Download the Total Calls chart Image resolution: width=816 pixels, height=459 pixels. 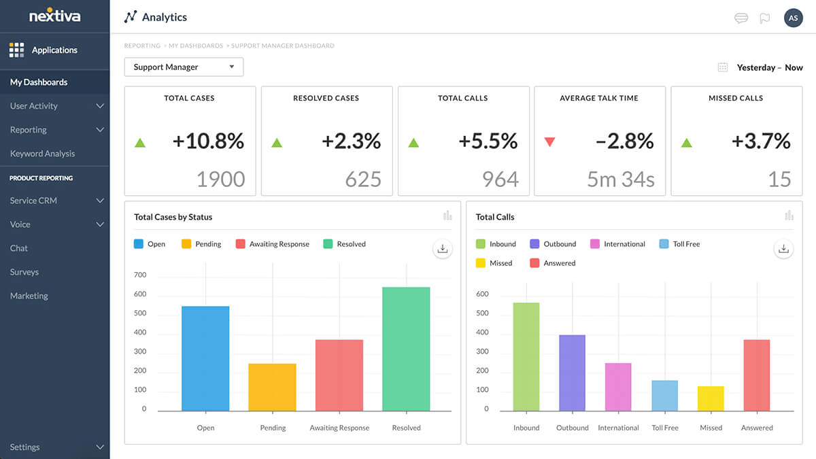[x=783, y=249]
